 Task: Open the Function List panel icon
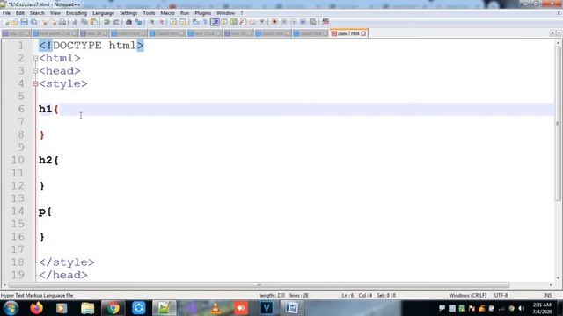coord(243,22)
